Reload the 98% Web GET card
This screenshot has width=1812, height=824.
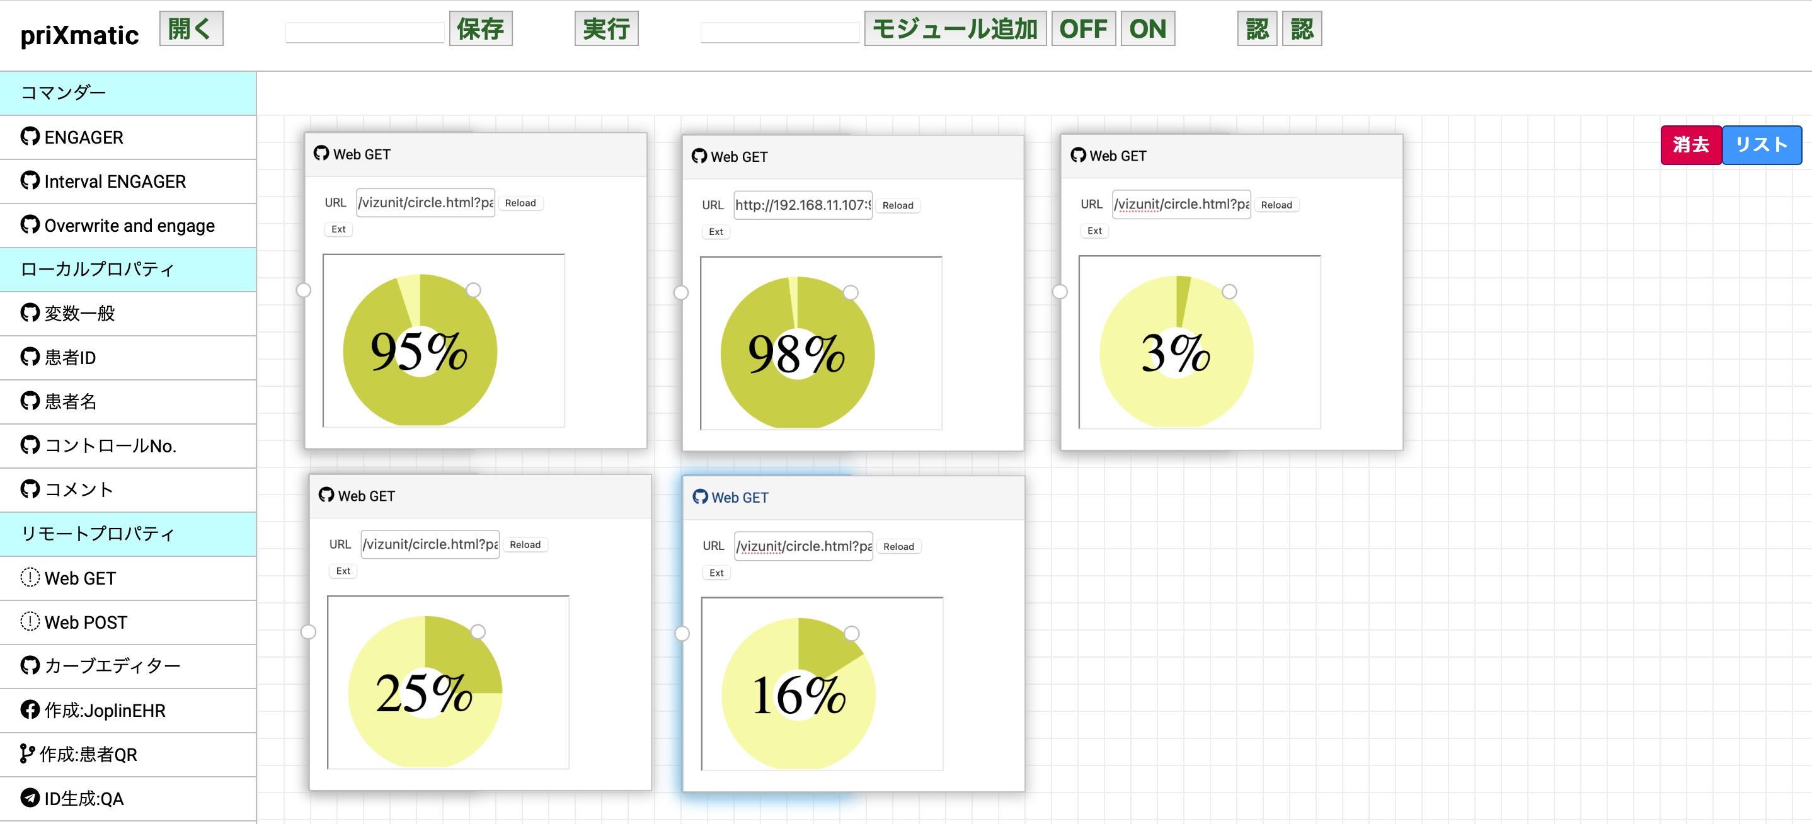(898, 205)
